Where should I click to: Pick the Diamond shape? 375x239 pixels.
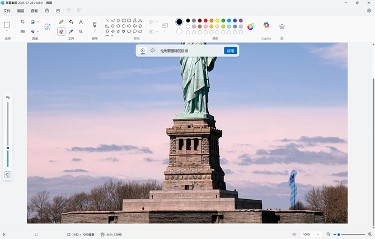[x=112, y=26]
